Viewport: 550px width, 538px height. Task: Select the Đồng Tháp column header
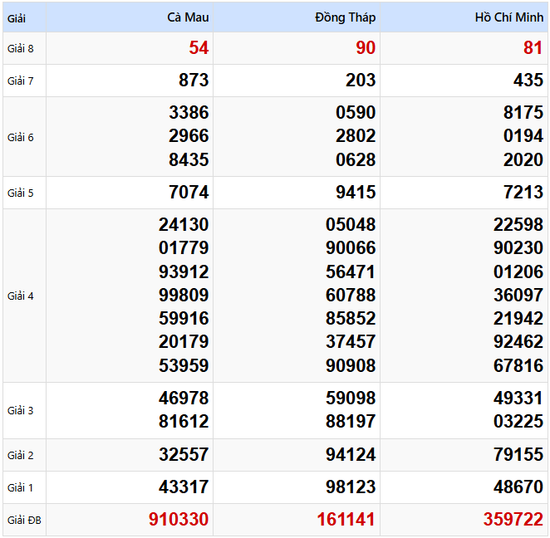[346, 17]
